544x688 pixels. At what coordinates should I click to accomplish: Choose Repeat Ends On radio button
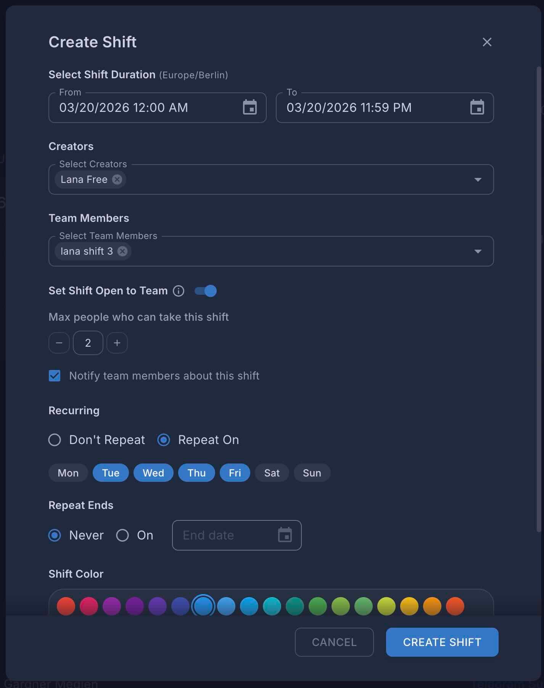[122, 535]
